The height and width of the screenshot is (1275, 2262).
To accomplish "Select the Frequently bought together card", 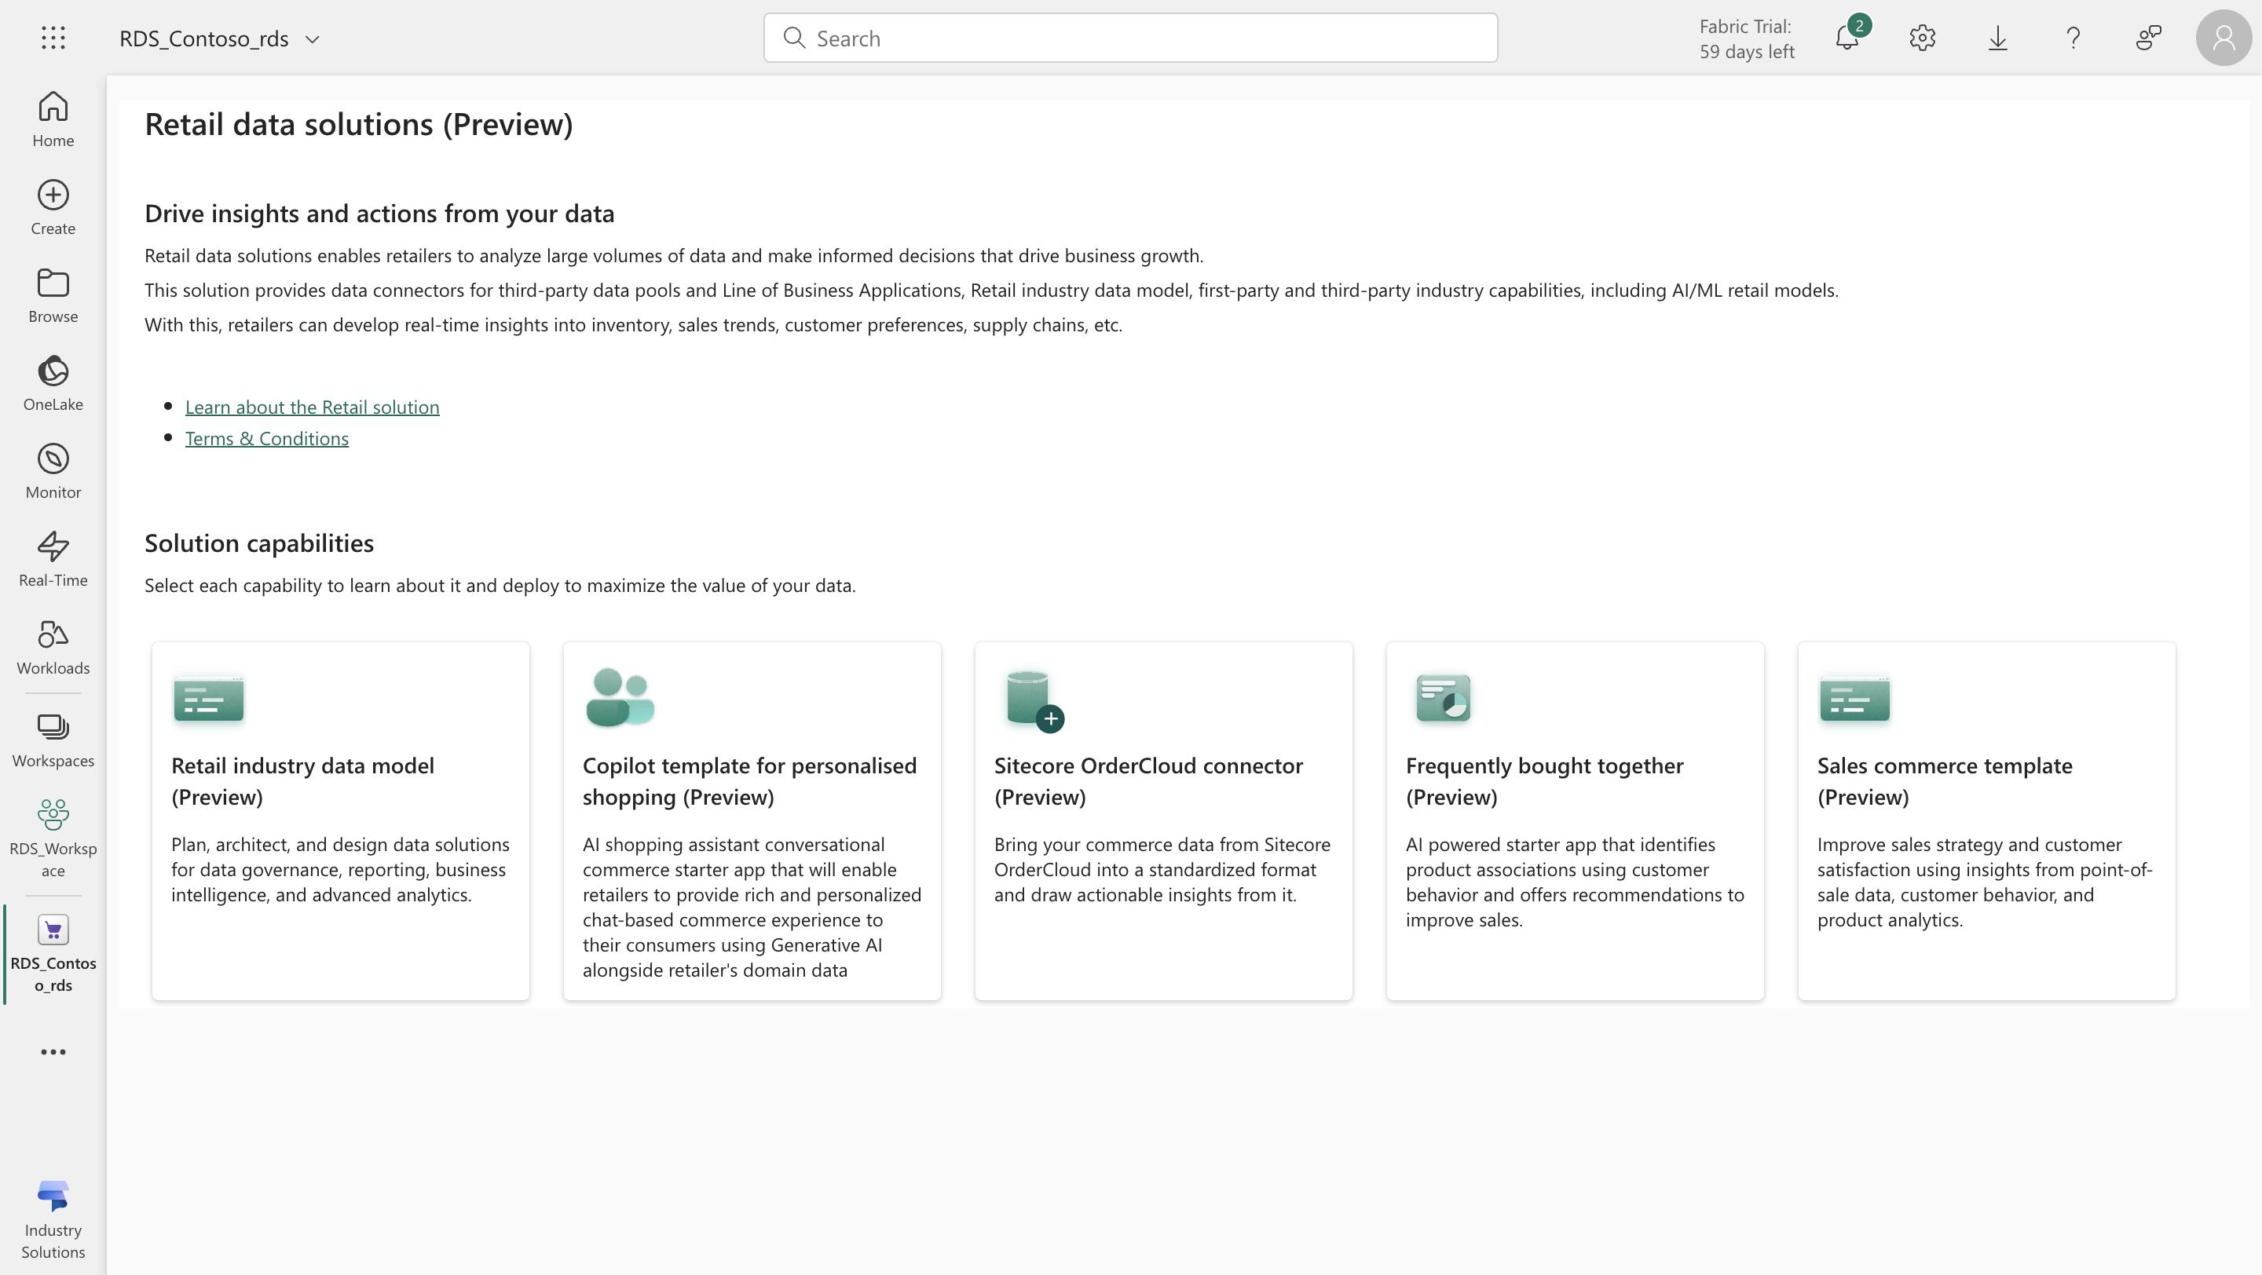I will [1575, 820].
